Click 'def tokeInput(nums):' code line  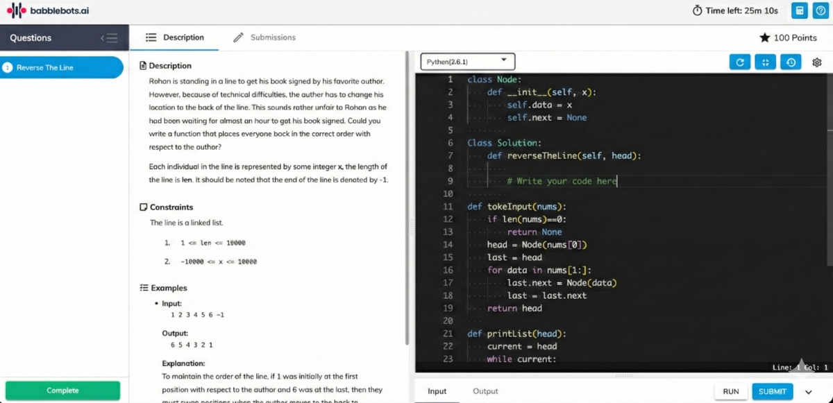point(516,207)
